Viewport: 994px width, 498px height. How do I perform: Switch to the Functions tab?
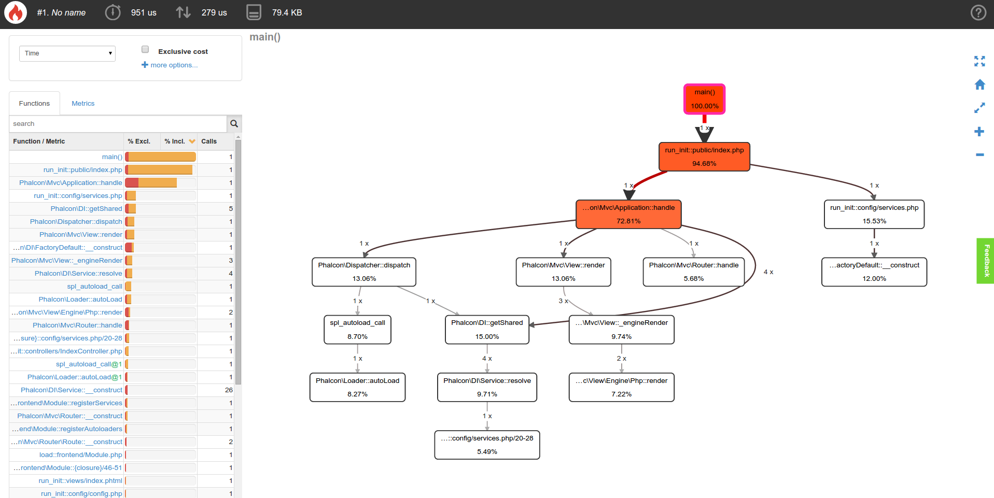coord(34,103)
